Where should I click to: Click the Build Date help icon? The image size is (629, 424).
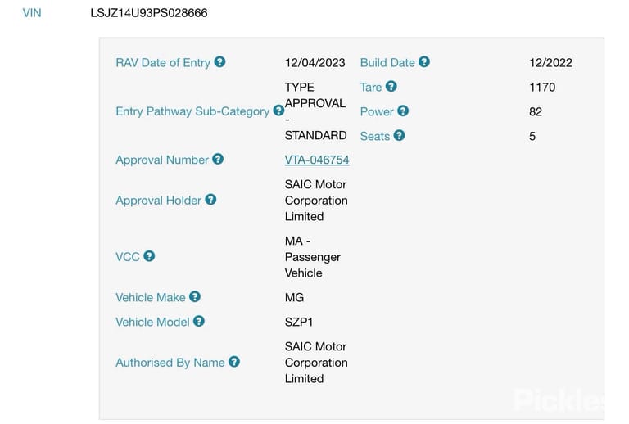point(424,62)
